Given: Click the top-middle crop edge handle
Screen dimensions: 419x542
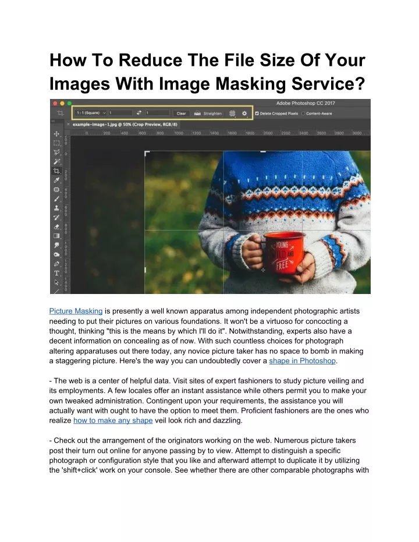Looking at the screenshot, I should pyautogui.click(x=263, y=151).
